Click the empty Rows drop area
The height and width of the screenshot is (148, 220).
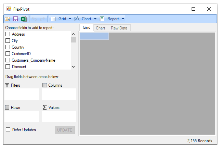pos(22,116)
